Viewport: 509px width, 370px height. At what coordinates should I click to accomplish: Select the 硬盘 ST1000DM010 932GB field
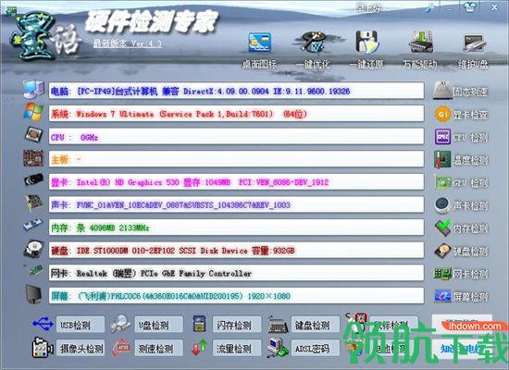click(236, 250)
